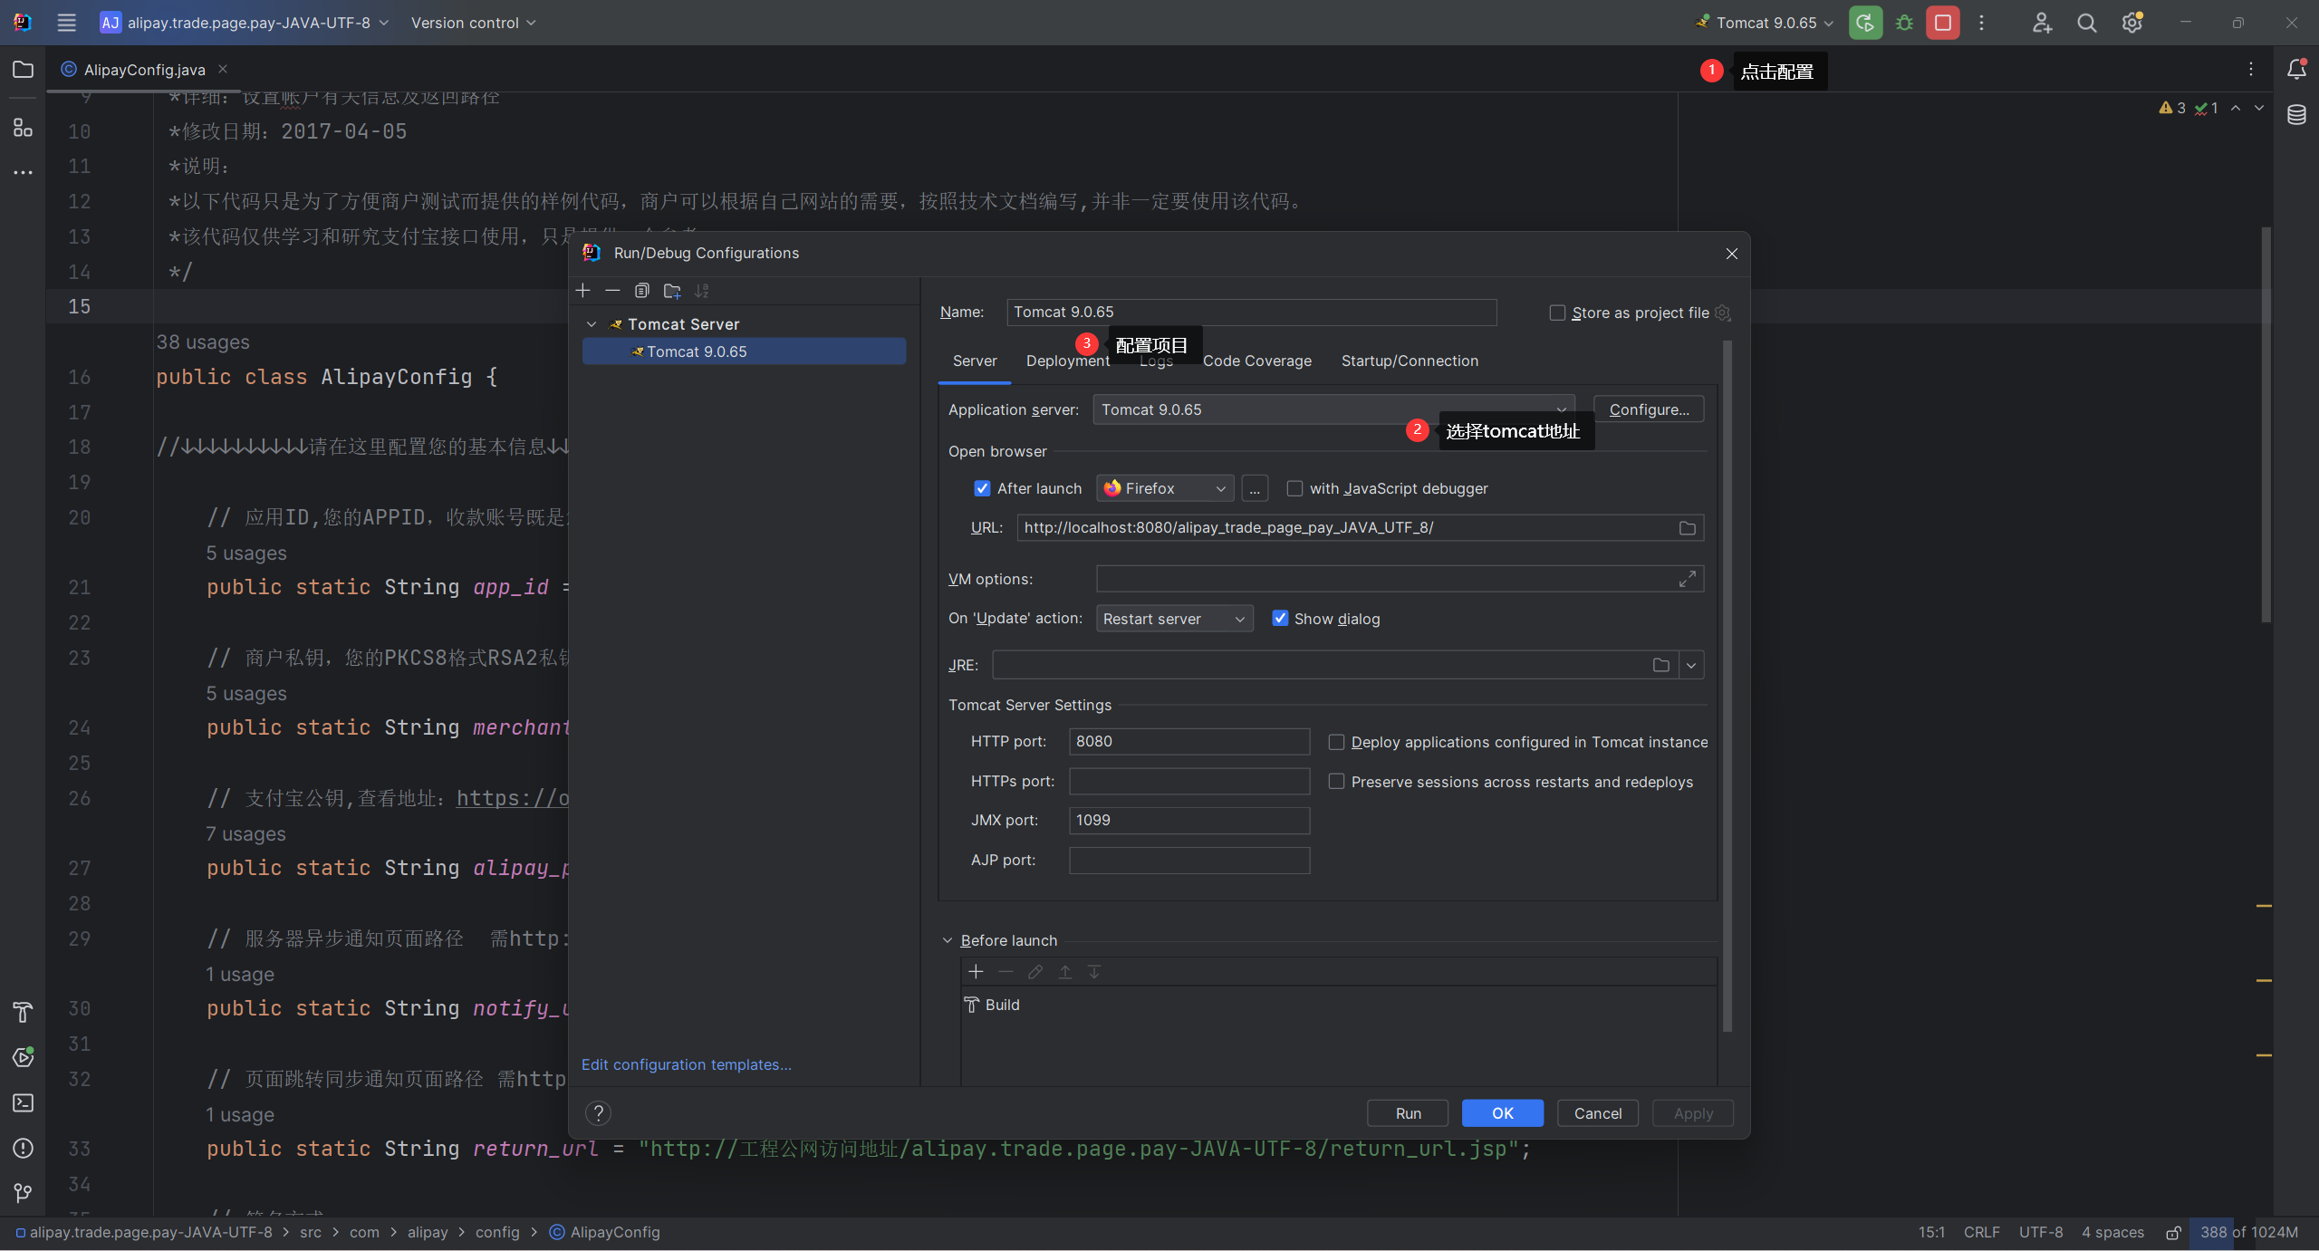Open the project name dropdown

(245, 23)
